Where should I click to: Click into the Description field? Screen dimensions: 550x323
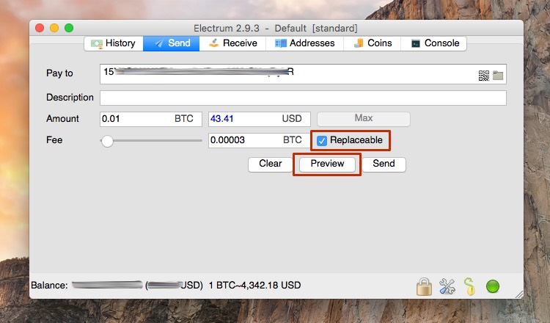[303, 98]
